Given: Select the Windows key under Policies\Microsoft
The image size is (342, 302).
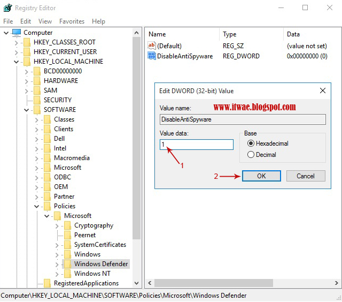Looking at the screenshot, I should 87,254.
